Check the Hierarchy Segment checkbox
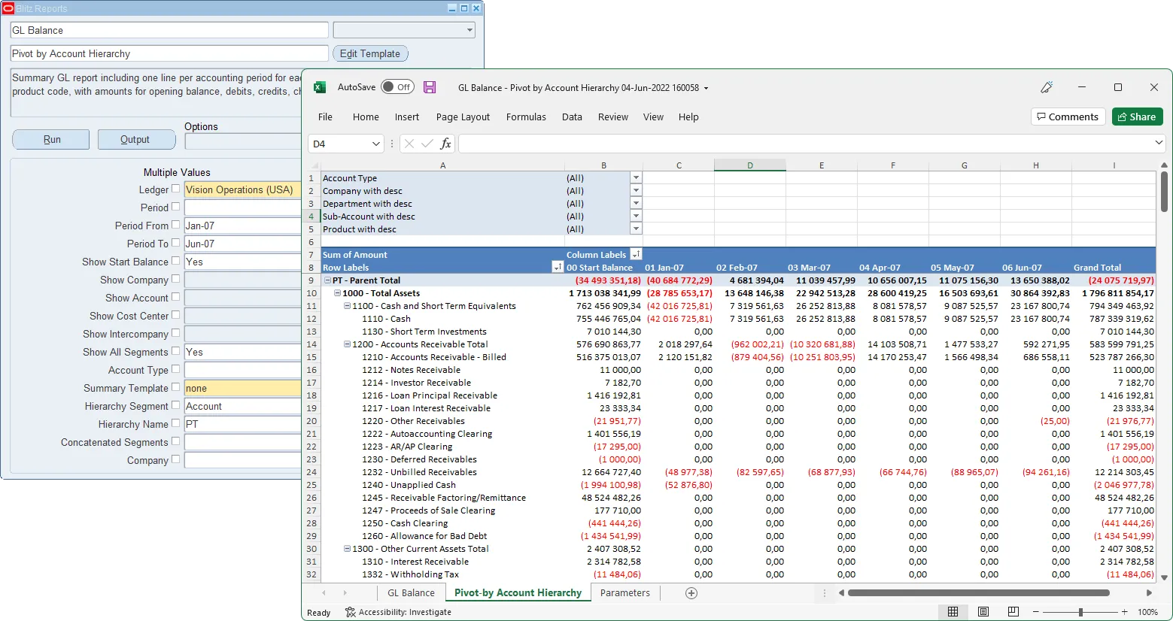Screen dimensions: 1173x621 click(x=175, y=405)
